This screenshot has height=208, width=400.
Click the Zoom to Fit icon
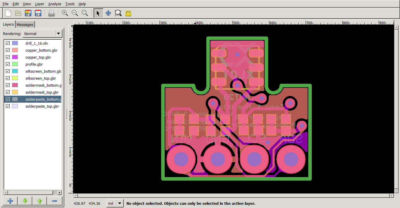(x=85, y=13)
